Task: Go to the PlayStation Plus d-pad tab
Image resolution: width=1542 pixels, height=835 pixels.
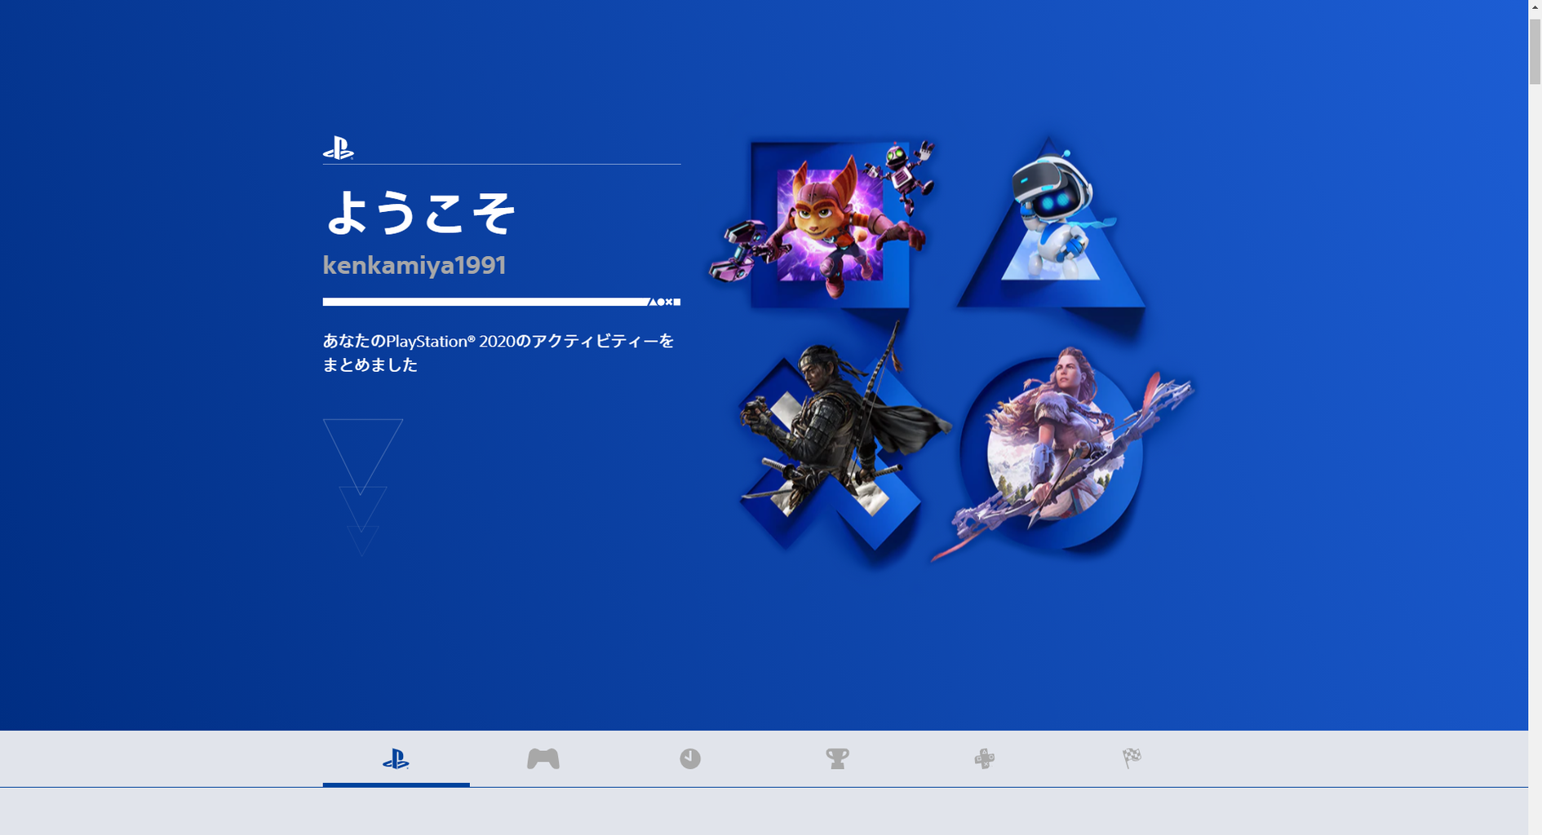Action: [x=984, y=759]
